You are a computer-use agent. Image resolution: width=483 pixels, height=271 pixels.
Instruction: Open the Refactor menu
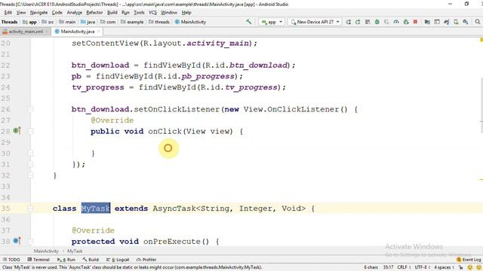pos(94,13)
